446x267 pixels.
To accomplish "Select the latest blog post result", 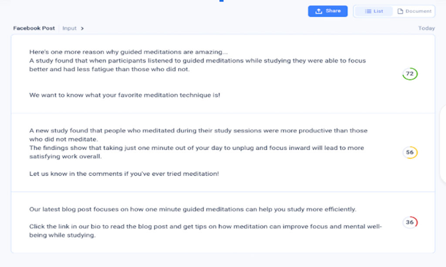I will (223, 222).
